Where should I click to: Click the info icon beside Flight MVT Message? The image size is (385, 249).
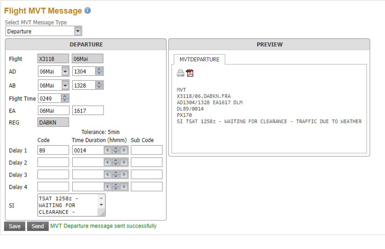(x=88, y=11)
